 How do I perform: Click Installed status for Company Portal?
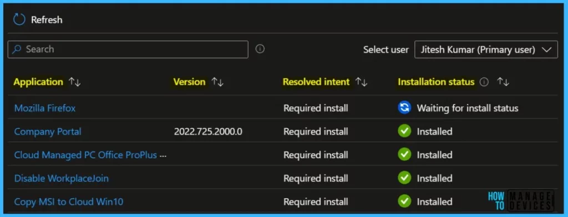435,132
